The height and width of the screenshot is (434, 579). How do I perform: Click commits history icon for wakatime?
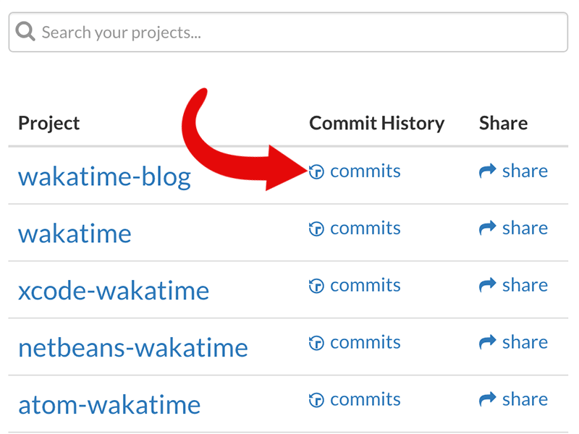coord(316,229)
